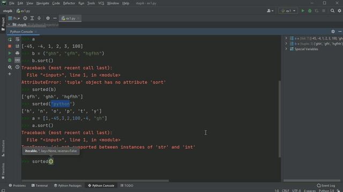Rerun the Python console

click(x=10, y=39)
